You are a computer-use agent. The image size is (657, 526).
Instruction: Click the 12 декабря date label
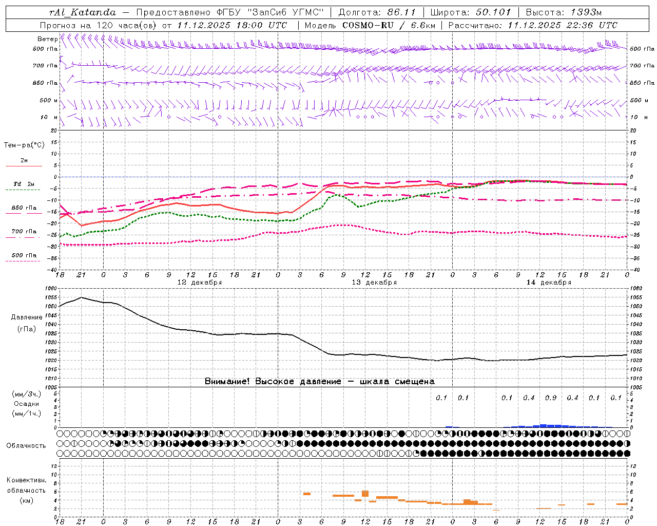(x=200, y=283)
